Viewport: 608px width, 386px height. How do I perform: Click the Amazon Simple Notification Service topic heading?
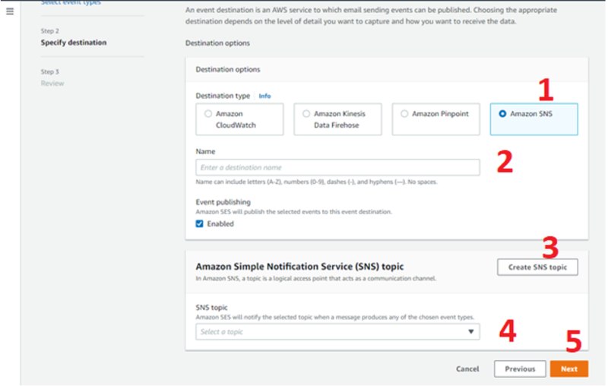299,266
